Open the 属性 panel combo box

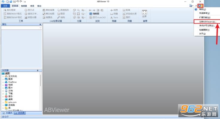click(x=22, y=28)
